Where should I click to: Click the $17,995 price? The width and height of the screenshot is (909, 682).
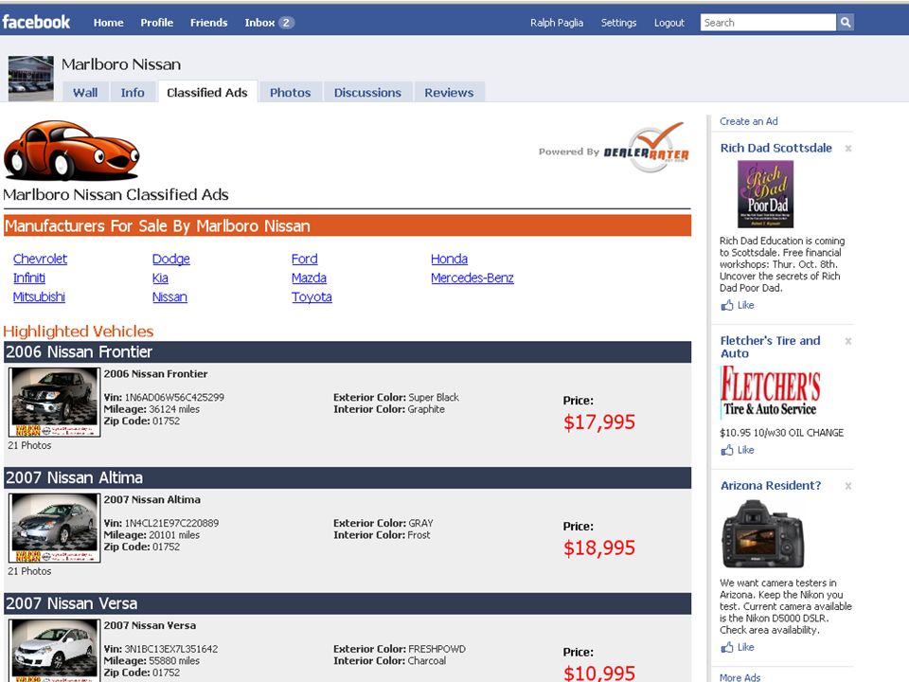[599, 422]
